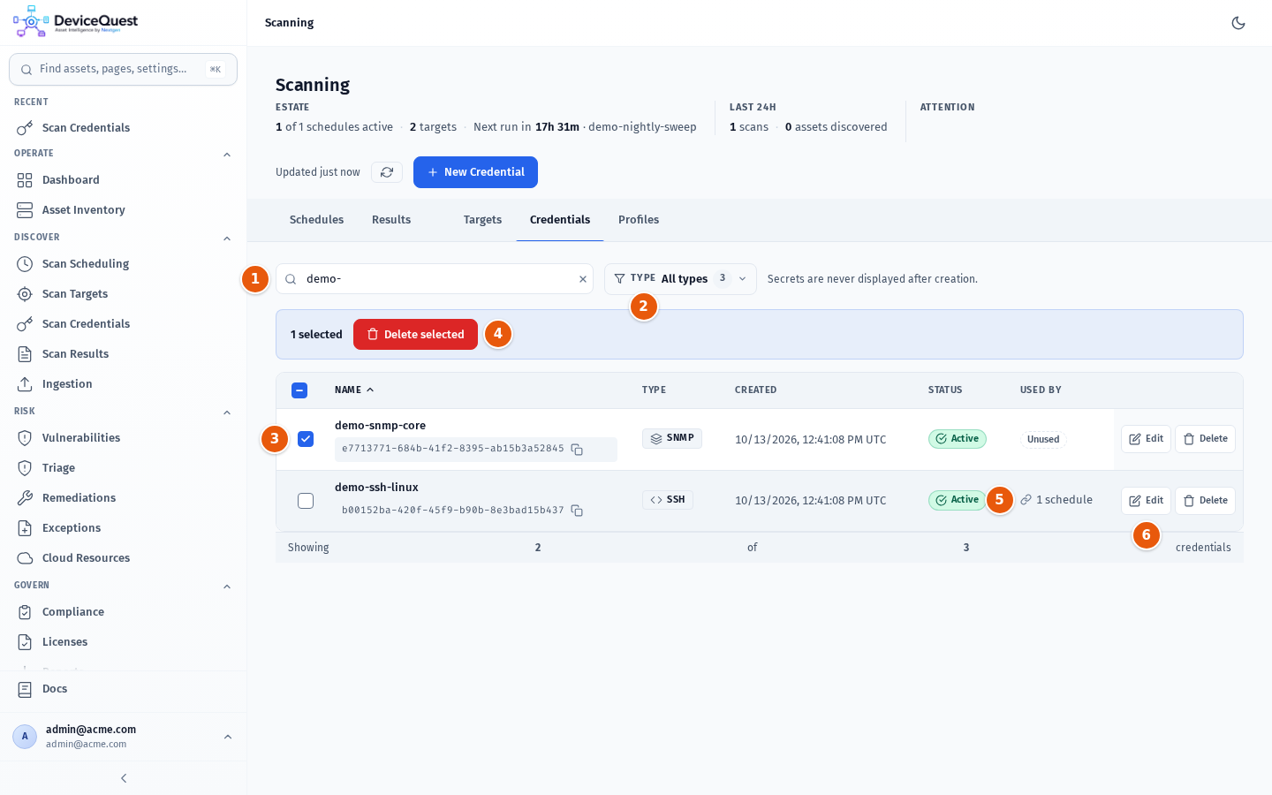Go to Asset Inventory
This screenshot has height=795, width=1272.
pos(123,210)
